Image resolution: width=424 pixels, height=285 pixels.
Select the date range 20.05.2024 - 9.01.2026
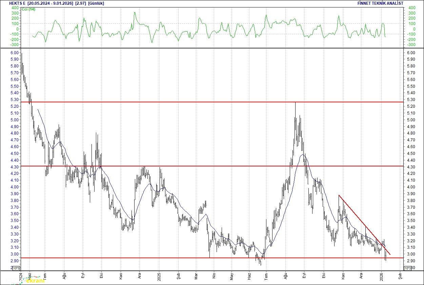point(50,3)
